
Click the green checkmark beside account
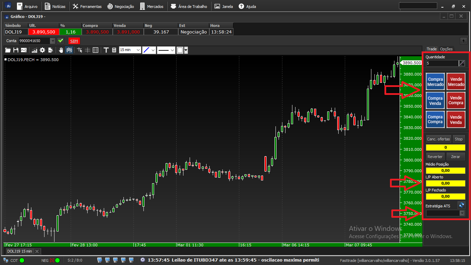[61, 41]
